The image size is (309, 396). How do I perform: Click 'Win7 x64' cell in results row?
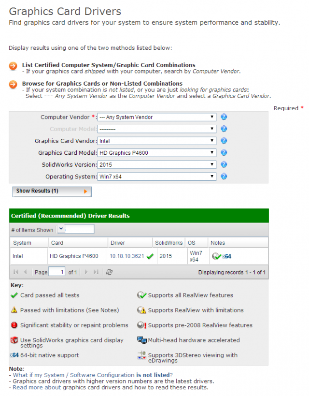(x=198, y=256)
